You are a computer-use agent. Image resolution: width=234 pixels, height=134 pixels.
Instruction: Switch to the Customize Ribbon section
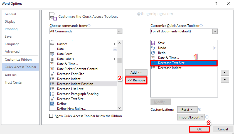pyautogui.click(x=18, y=60)
